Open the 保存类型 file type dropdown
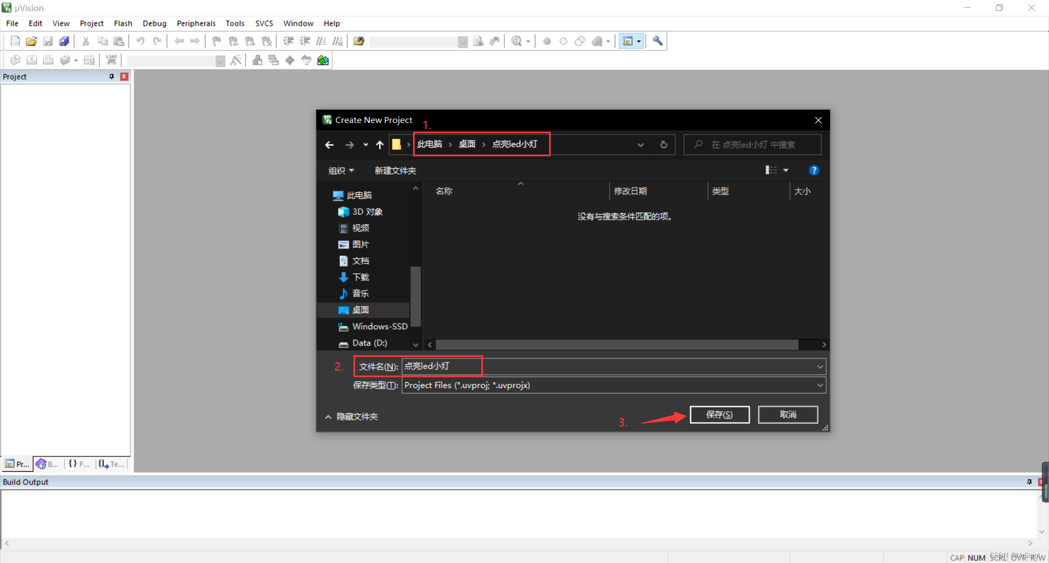The height and width of the screenshot is (563, 1049). click(820, 385)
